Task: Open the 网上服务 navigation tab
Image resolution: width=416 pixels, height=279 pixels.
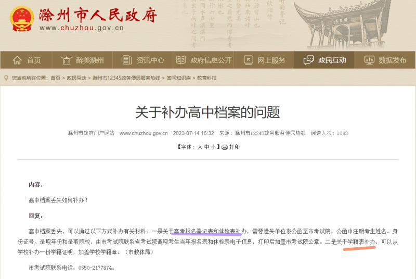Action: 264,60
